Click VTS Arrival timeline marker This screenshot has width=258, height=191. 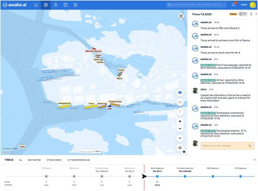pyautogui.click(x=46, y=177)
